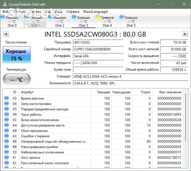Image resolution: width=191 pixels, height=171 pixels.
Task: Click the firmware field 4PC10302
Action: (98, 43)
